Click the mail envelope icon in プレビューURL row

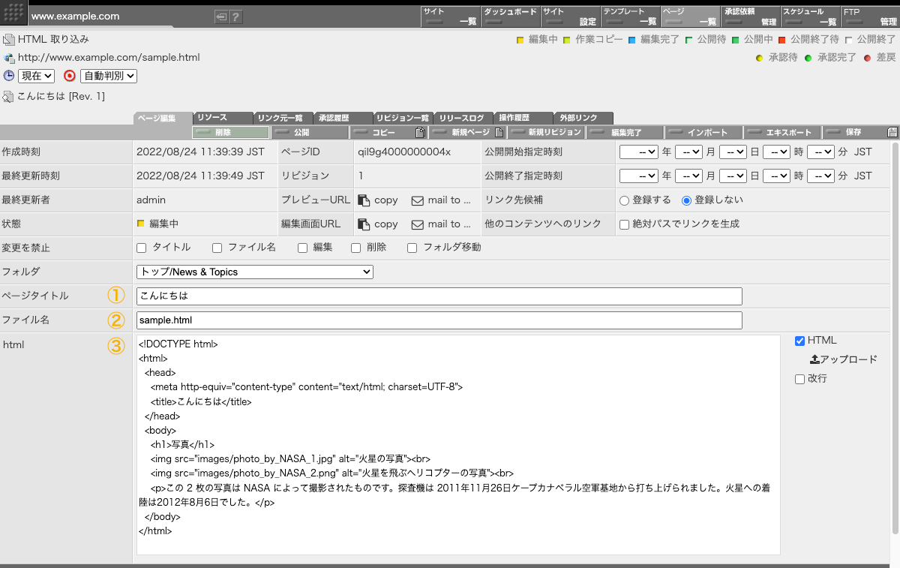coord(418,200)
